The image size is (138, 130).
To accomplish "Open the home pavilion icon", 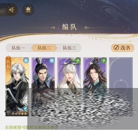I will 28,10.
